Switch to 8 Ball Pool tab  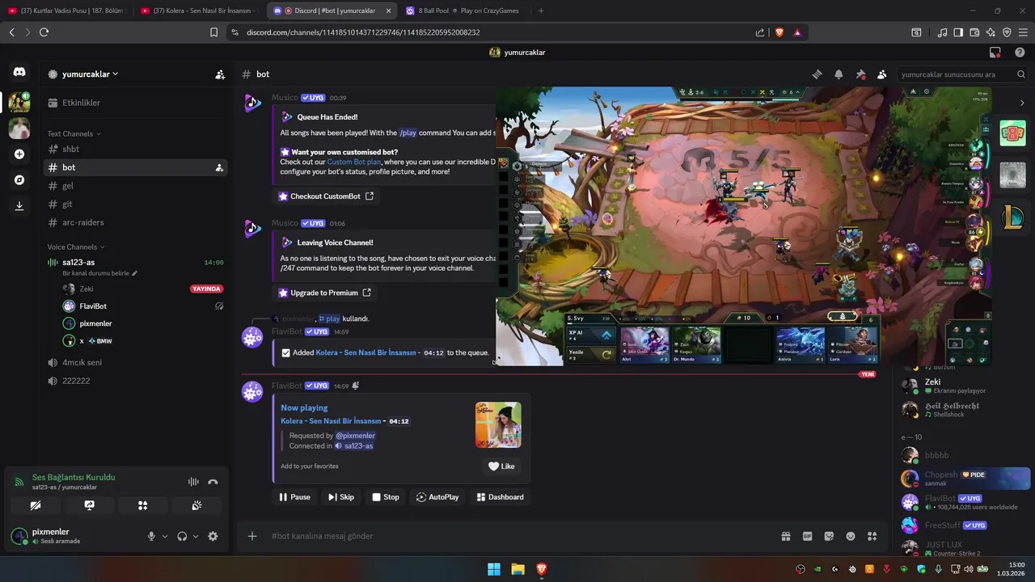[465, 11]
